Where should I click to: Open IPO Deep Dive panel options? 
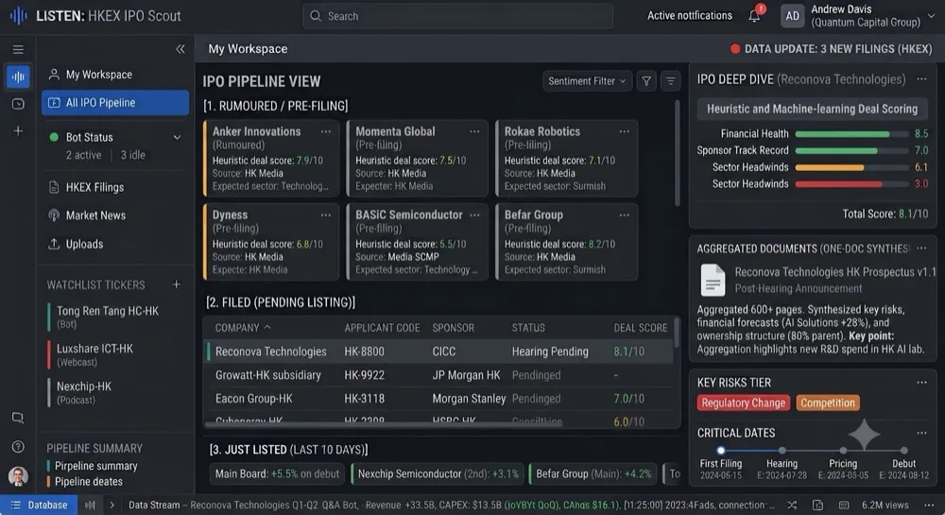[x=921, y=79]
